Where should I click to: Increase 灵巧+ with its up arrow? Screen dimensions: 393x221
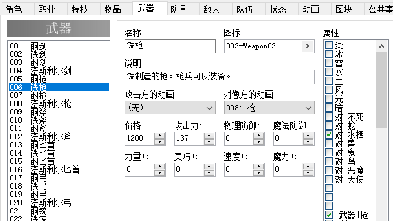(209, 166)
